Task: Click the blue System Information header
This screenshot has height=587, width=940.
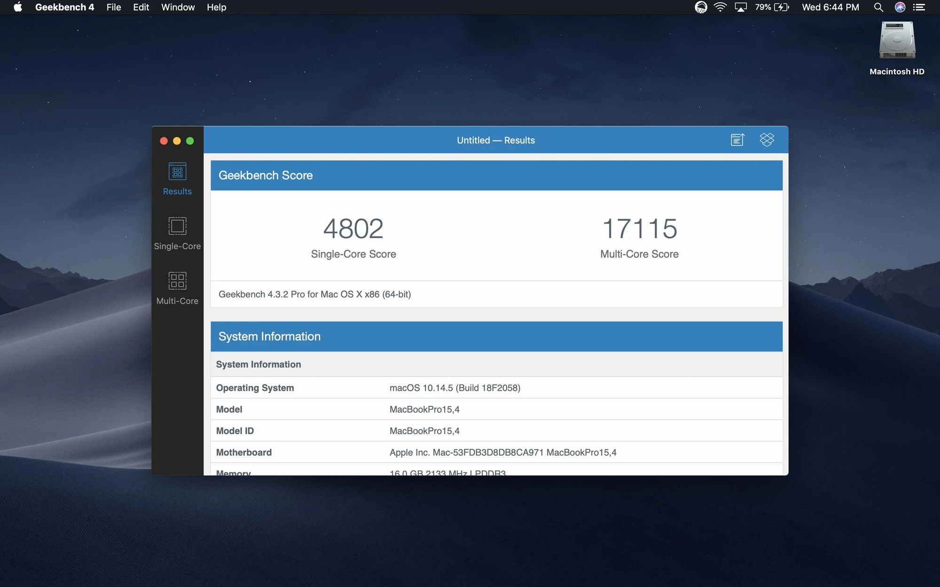Action: pyautogui.click(x=496, y=336)
